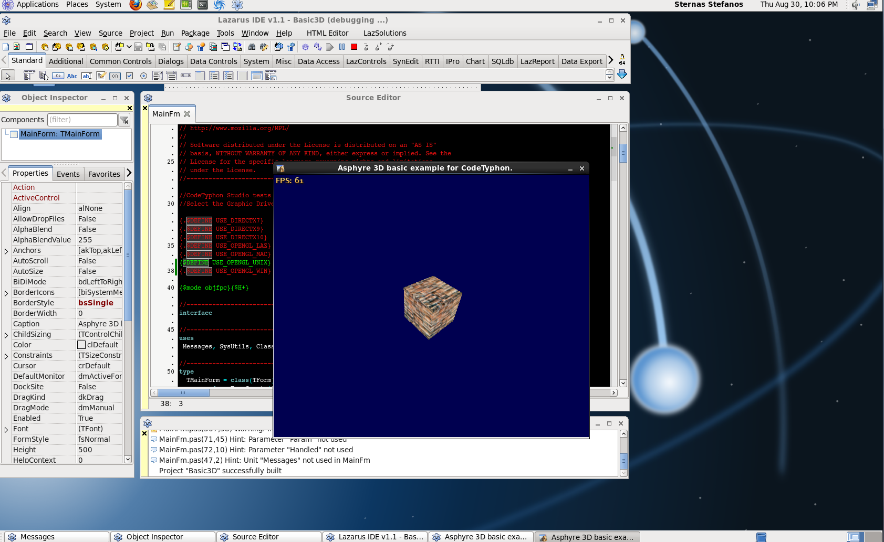This screenshot has width=884, height=542.
Task: Click the green Run triangle icon
Action: (330, 47)
